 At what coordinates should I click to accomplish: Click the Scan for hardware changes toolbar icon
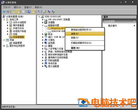pos(39,12)
